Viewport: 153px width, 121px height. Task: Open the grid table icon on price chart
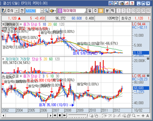(x=4, y=29)
